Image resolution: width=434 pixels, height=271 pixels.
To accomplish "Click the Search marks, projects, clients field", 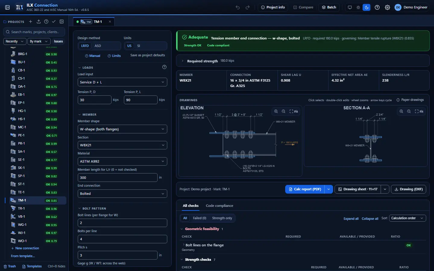I will pos(34,32).
